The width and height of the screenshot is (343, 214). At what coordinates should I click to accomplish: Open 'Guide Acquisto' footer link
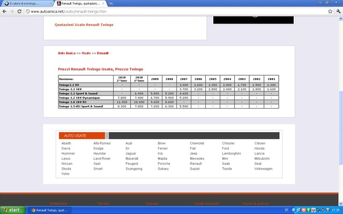207,203
